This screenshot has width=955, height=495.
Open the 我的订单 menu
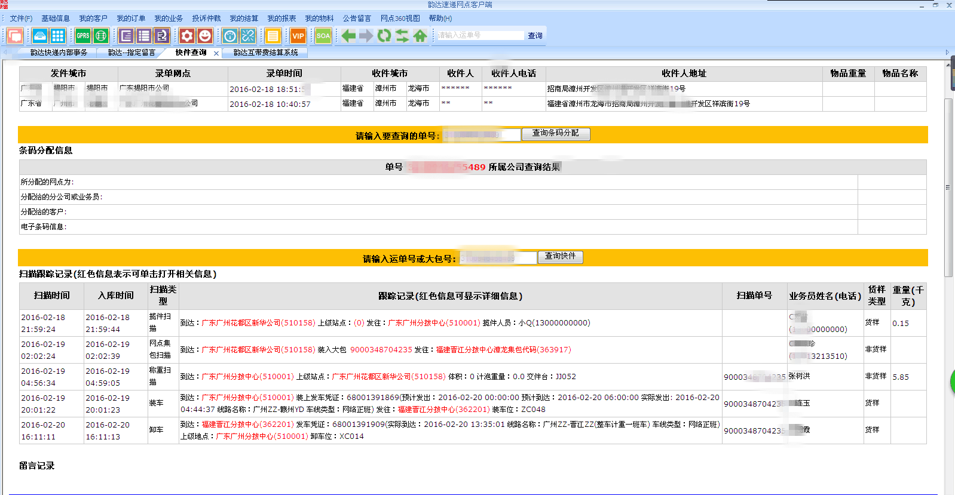click(131, 19)
